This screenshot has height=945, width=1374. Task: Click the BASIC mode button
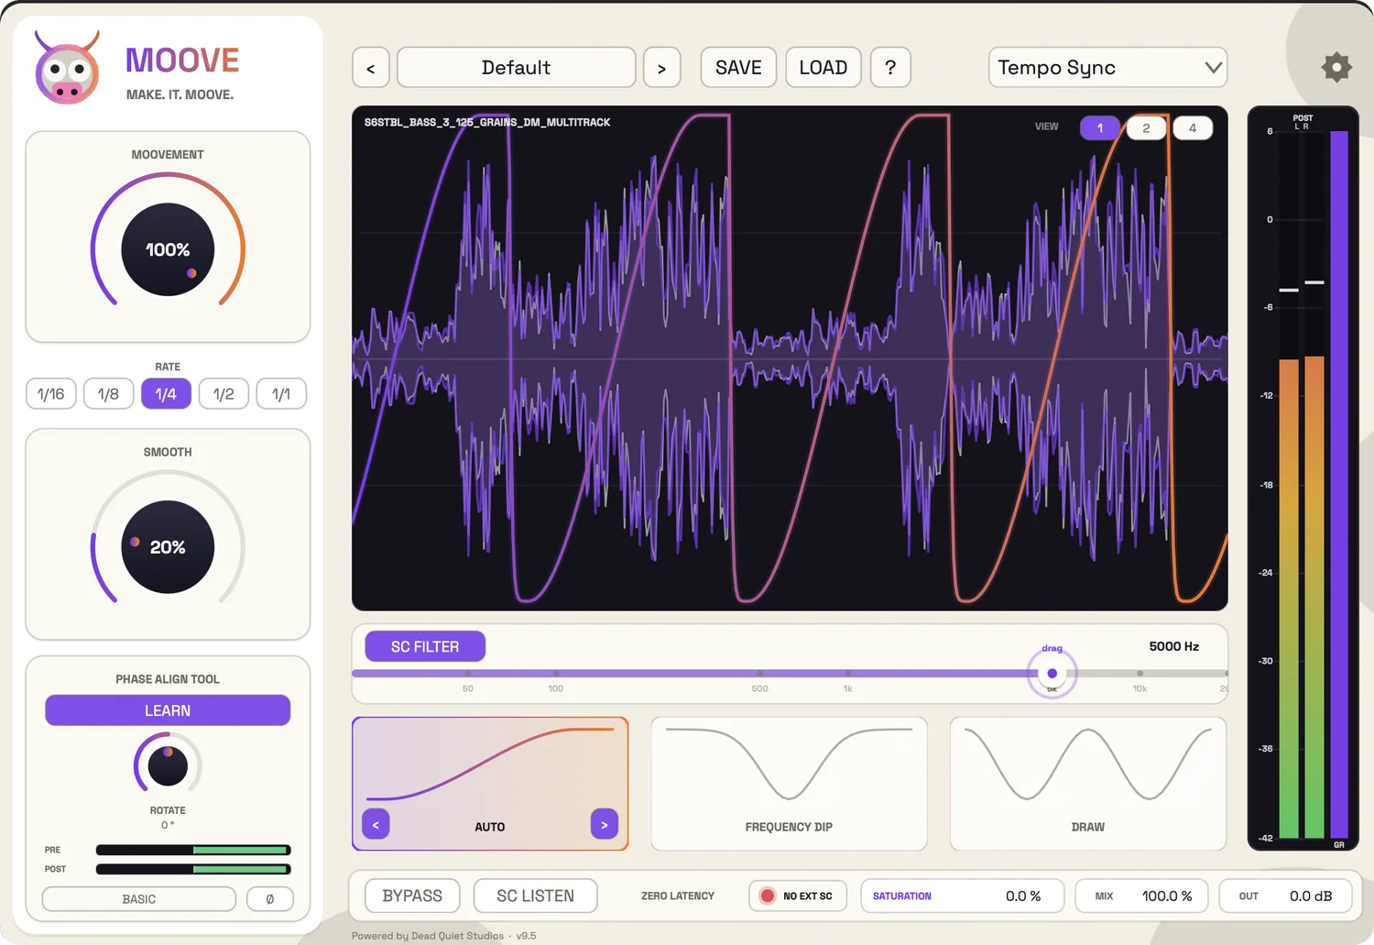point(139,899)
